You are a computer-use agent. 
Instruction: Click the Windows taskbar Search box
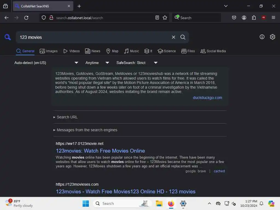[122, 203]
